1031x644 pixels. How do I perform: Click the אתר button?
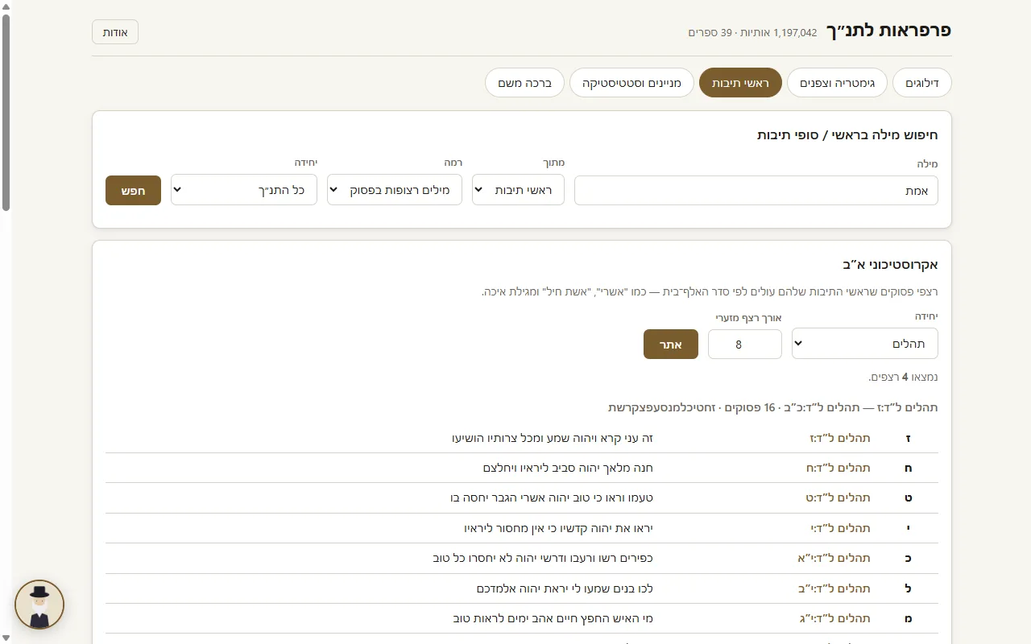(670, 345)
